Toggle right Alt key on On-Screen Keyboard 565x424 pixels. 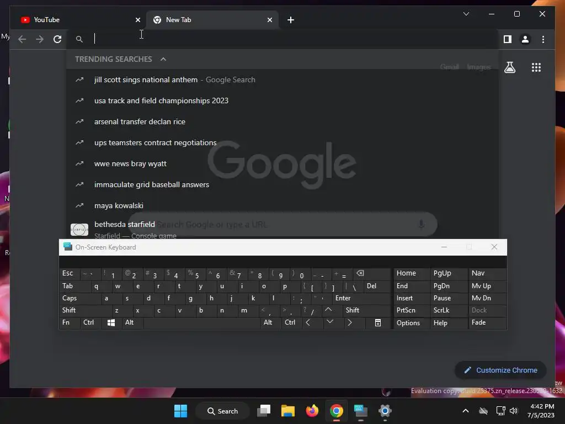click(270, 322)
